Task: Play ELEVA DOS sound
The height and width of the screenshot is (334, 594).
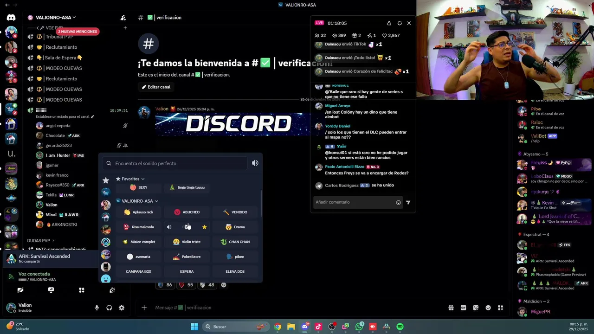Action: (x=235, y=271)
